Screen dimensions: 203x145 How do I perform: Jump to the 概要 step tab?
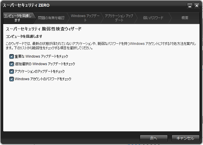point(185,18)
